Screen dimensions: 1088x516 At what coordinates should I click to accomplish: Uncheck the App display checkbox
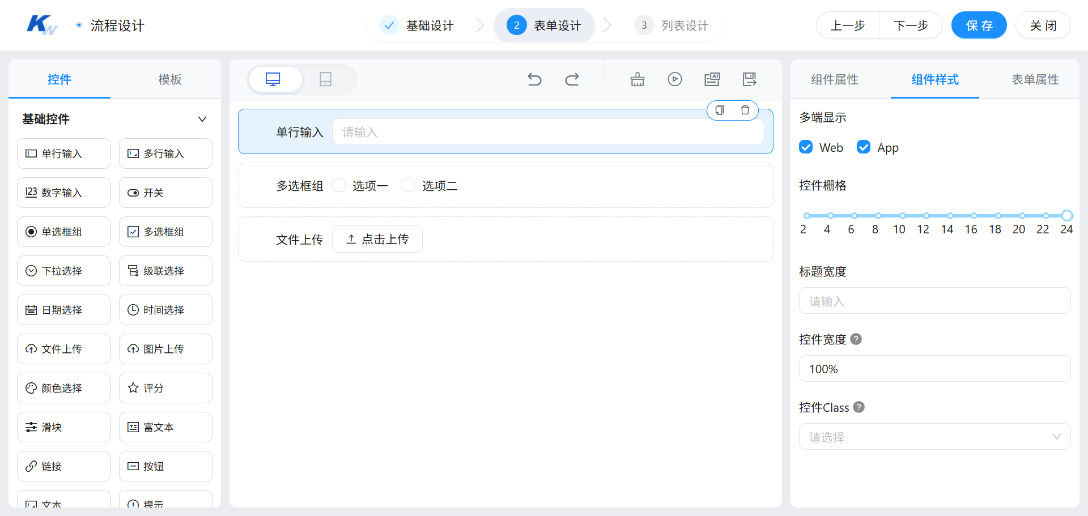[x=863, y=147]
